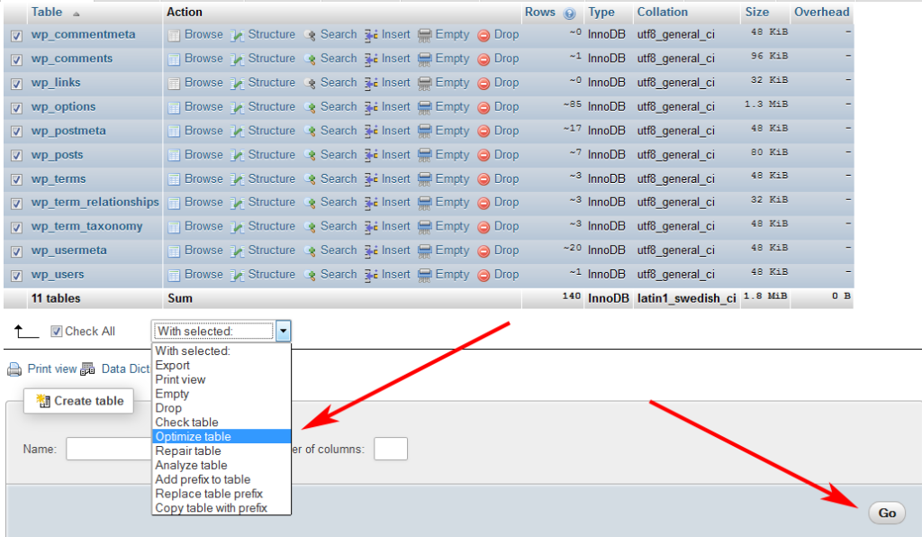Click Empty icon for wp_links row
This screenshot has height=537, width=922.
click(425, 84)
